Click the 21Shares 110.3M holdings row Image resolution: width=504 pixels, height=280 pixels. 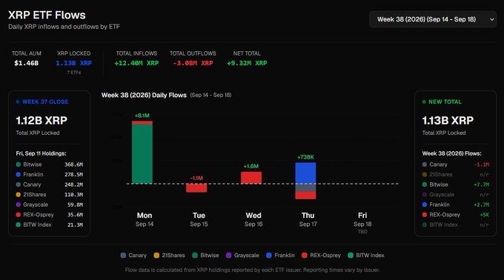click(49, 195)
